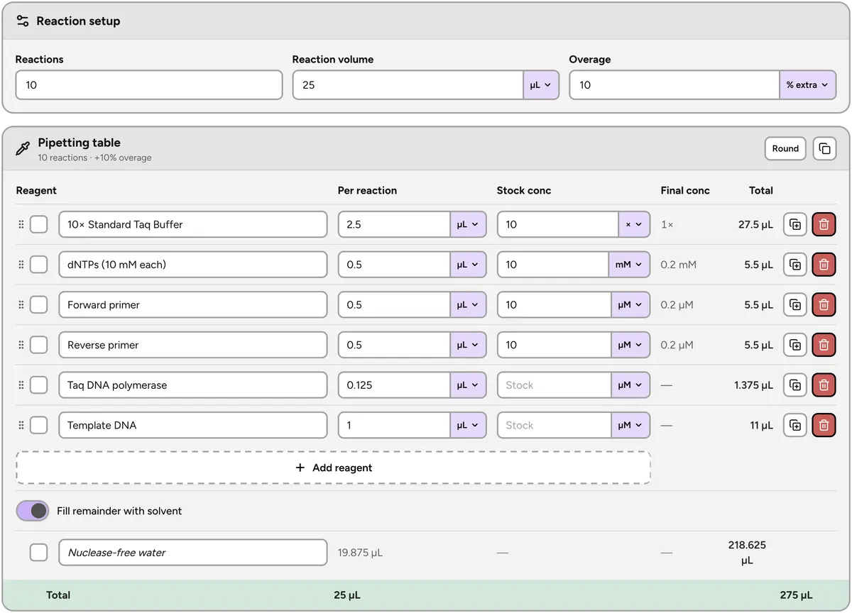Click the empty Stock field for Template DNA
Viewport: 852px width, 613px height.
coord(555,426)
